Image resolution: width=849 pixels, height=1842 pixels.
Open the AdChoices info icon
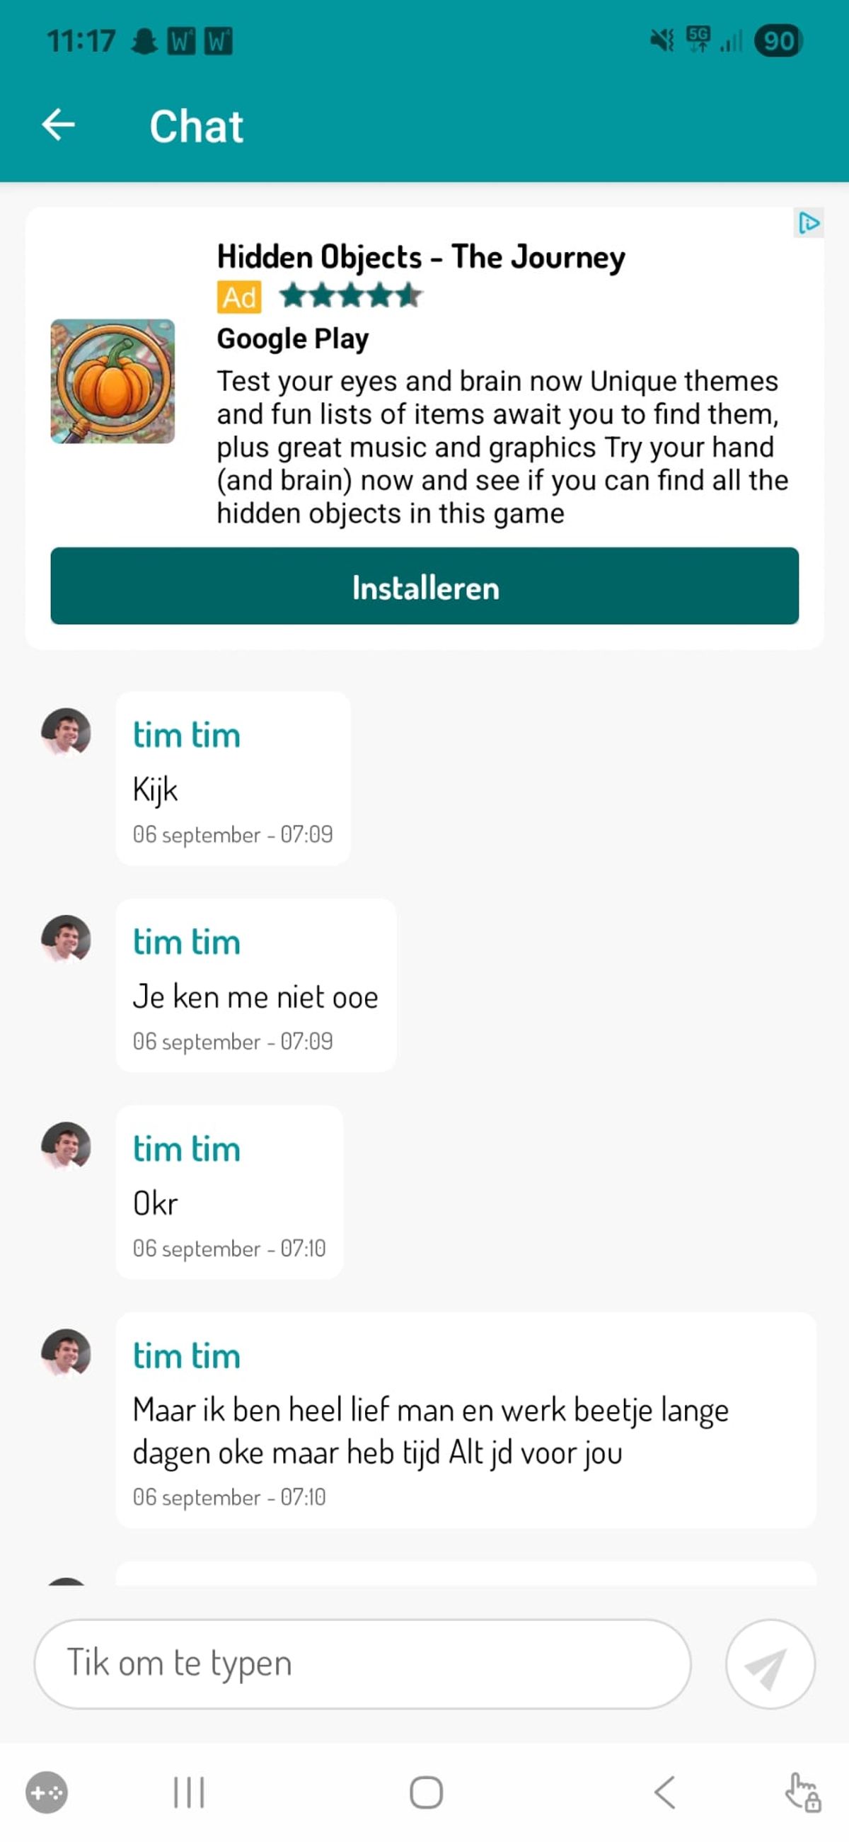point(809,223)
